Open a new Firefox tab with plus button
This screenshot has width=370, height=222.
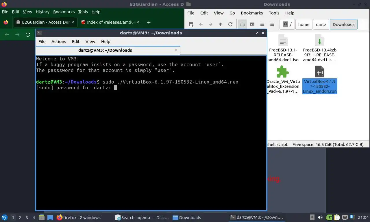click(149, 22)
